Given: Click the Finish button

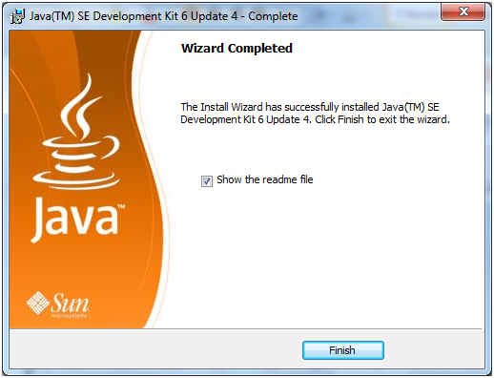Looking at the screenshot, I should click(343, 350).
